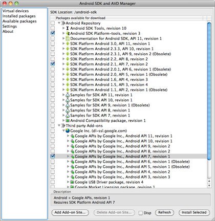Click the Android Compatibility package icon
Viewport: 215px width, 221px height.
tap(68, 121)
